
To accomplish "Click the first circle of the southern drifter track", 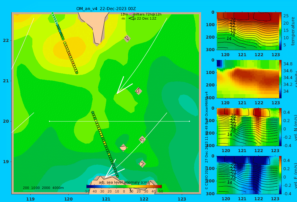I will coord(93,113).
